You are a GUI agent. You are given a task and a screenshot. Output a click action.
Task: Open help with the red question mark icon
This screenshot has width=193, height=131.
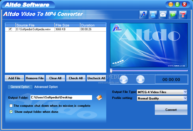coord(183,15)
